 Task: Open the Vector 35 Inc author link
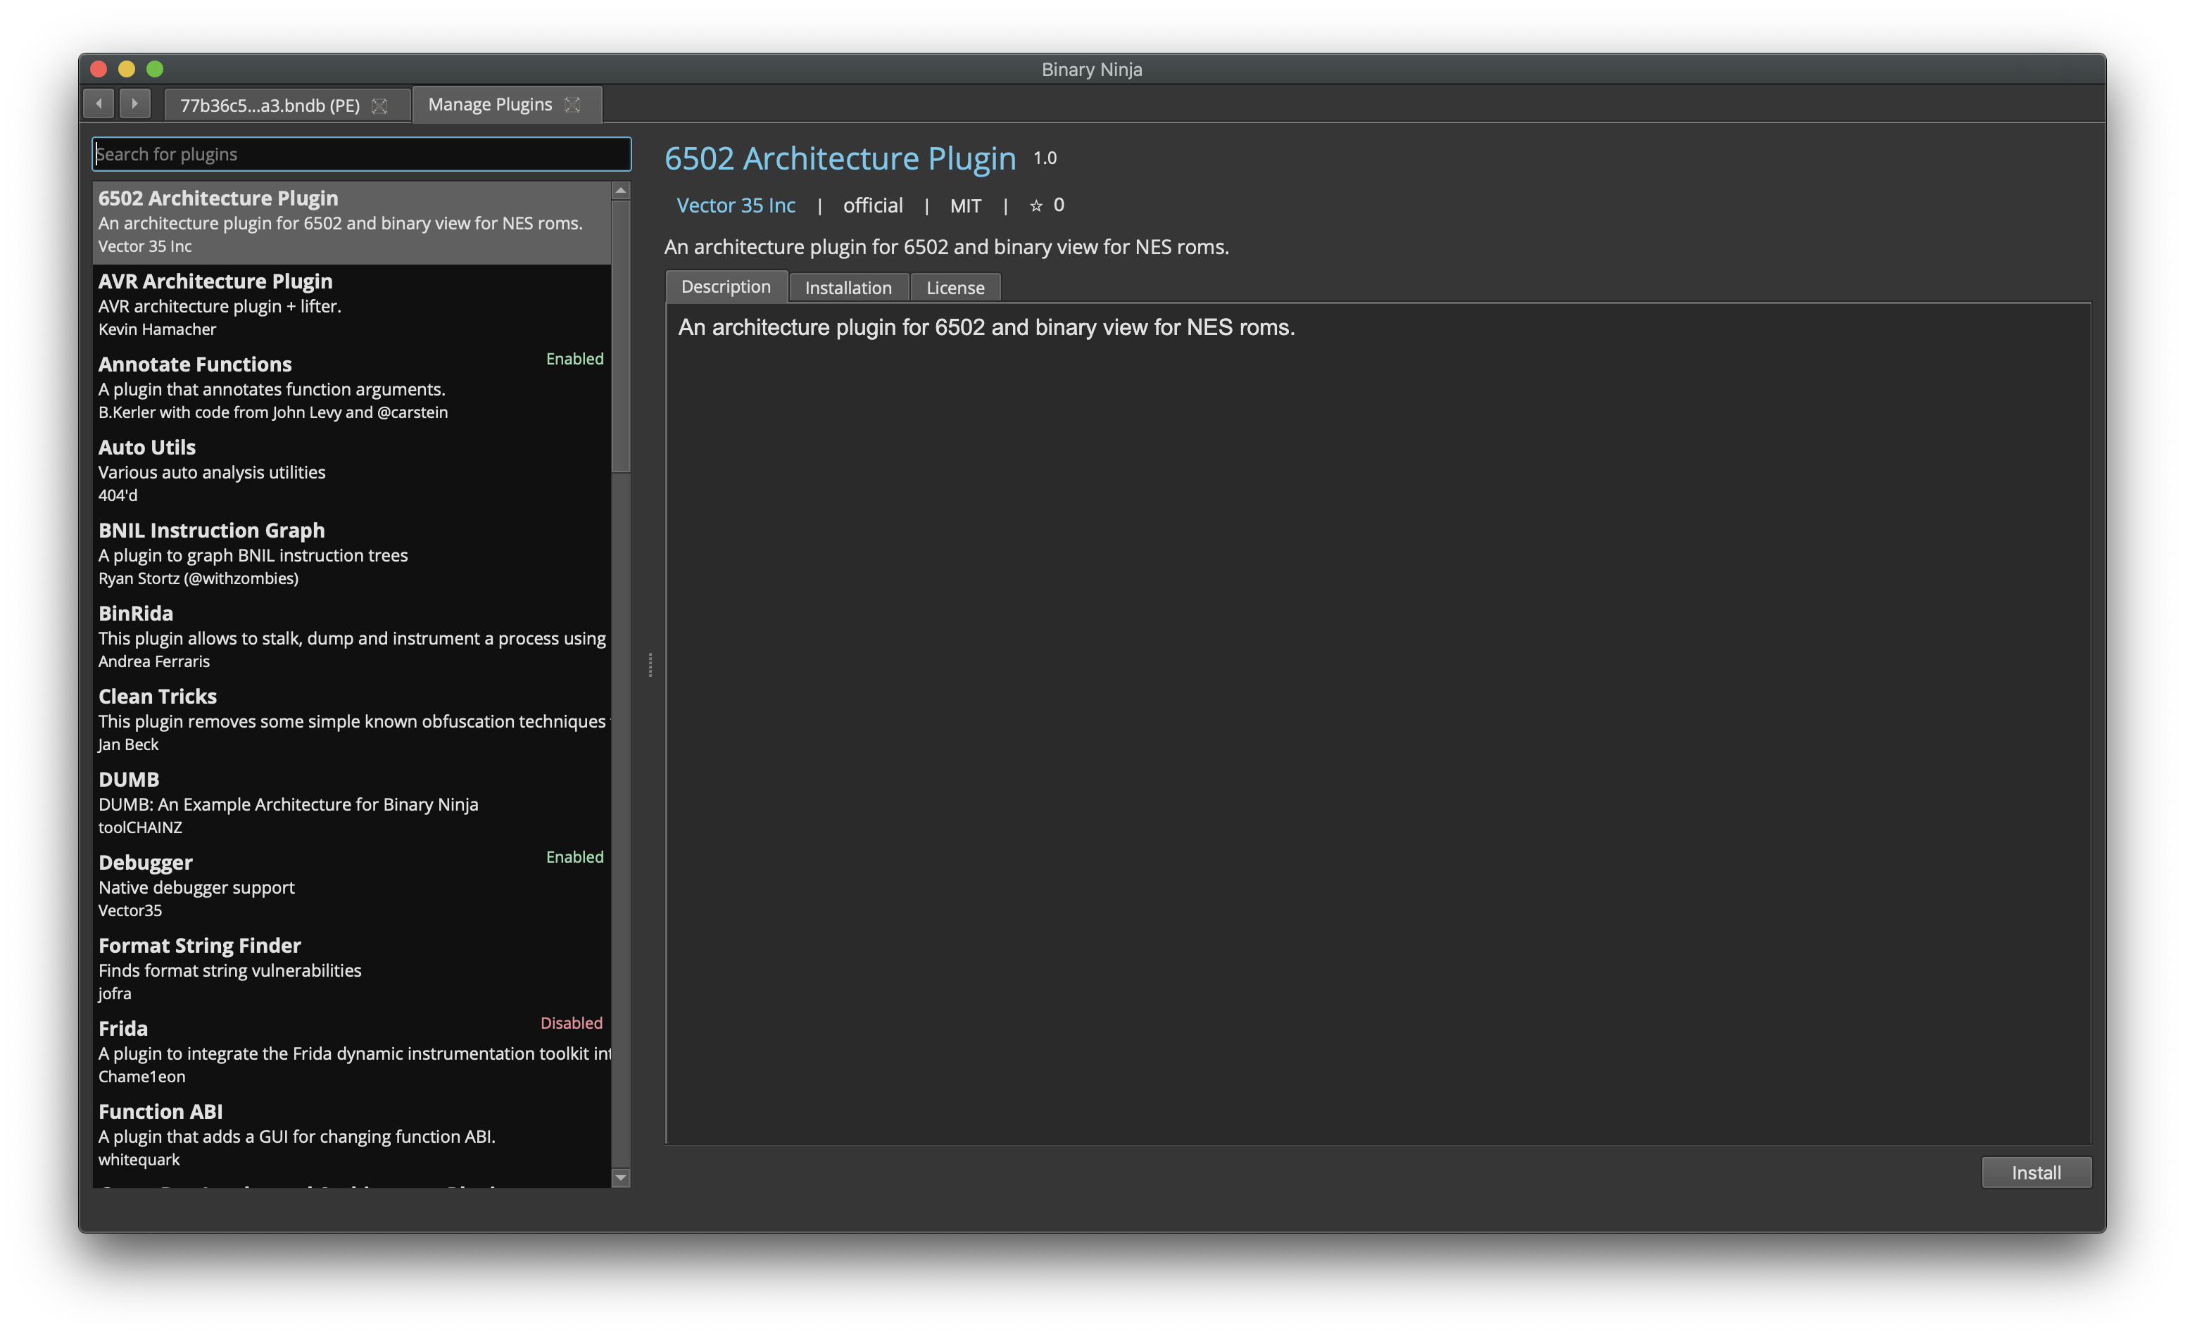click(x=736, y=205)
